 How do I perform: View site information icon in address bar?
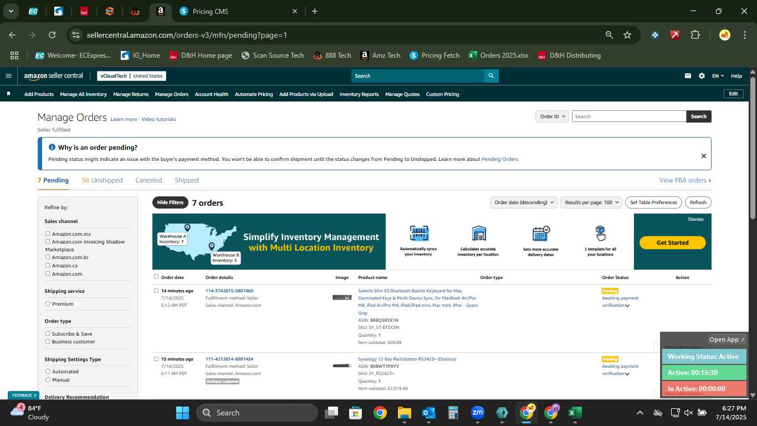(75, 35)
